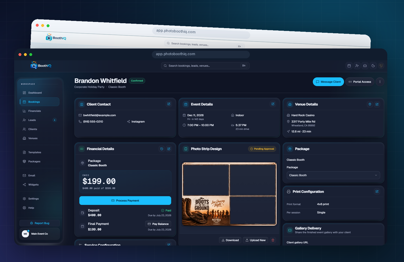Open Venues in the sidebar
The image size is (404, 262).
pos(39,138)
